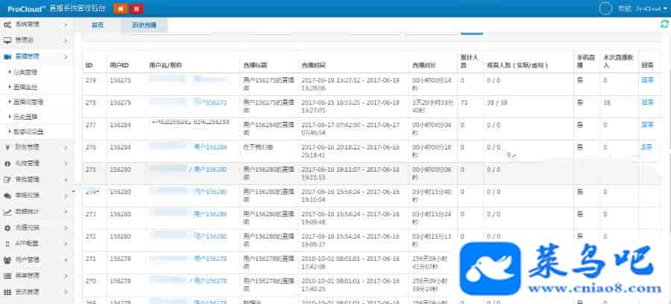Click the 系统管理 gears icon in sidebar
This screenshot has width=671, height=304.
(7, 25)
